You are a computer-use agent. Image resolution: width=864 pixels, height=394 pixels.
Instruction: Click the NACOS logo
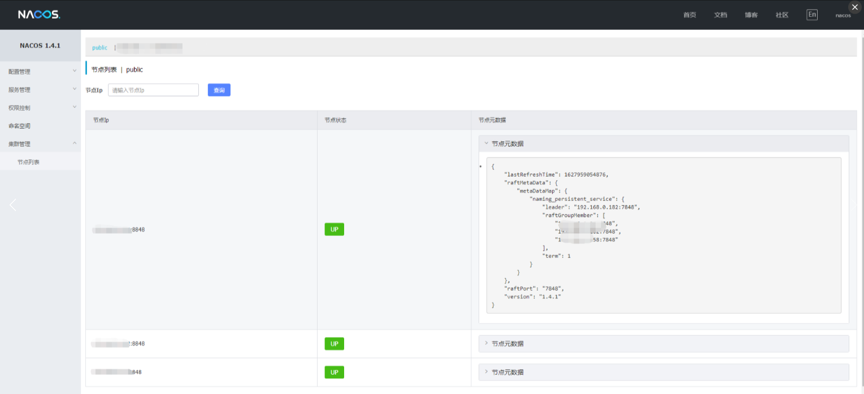click(x=39, y=15)
